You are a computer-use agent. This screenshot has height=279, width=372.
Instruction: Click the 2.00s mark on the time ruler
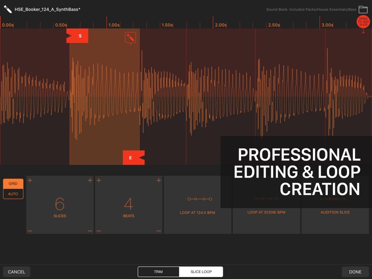[221, 25]
